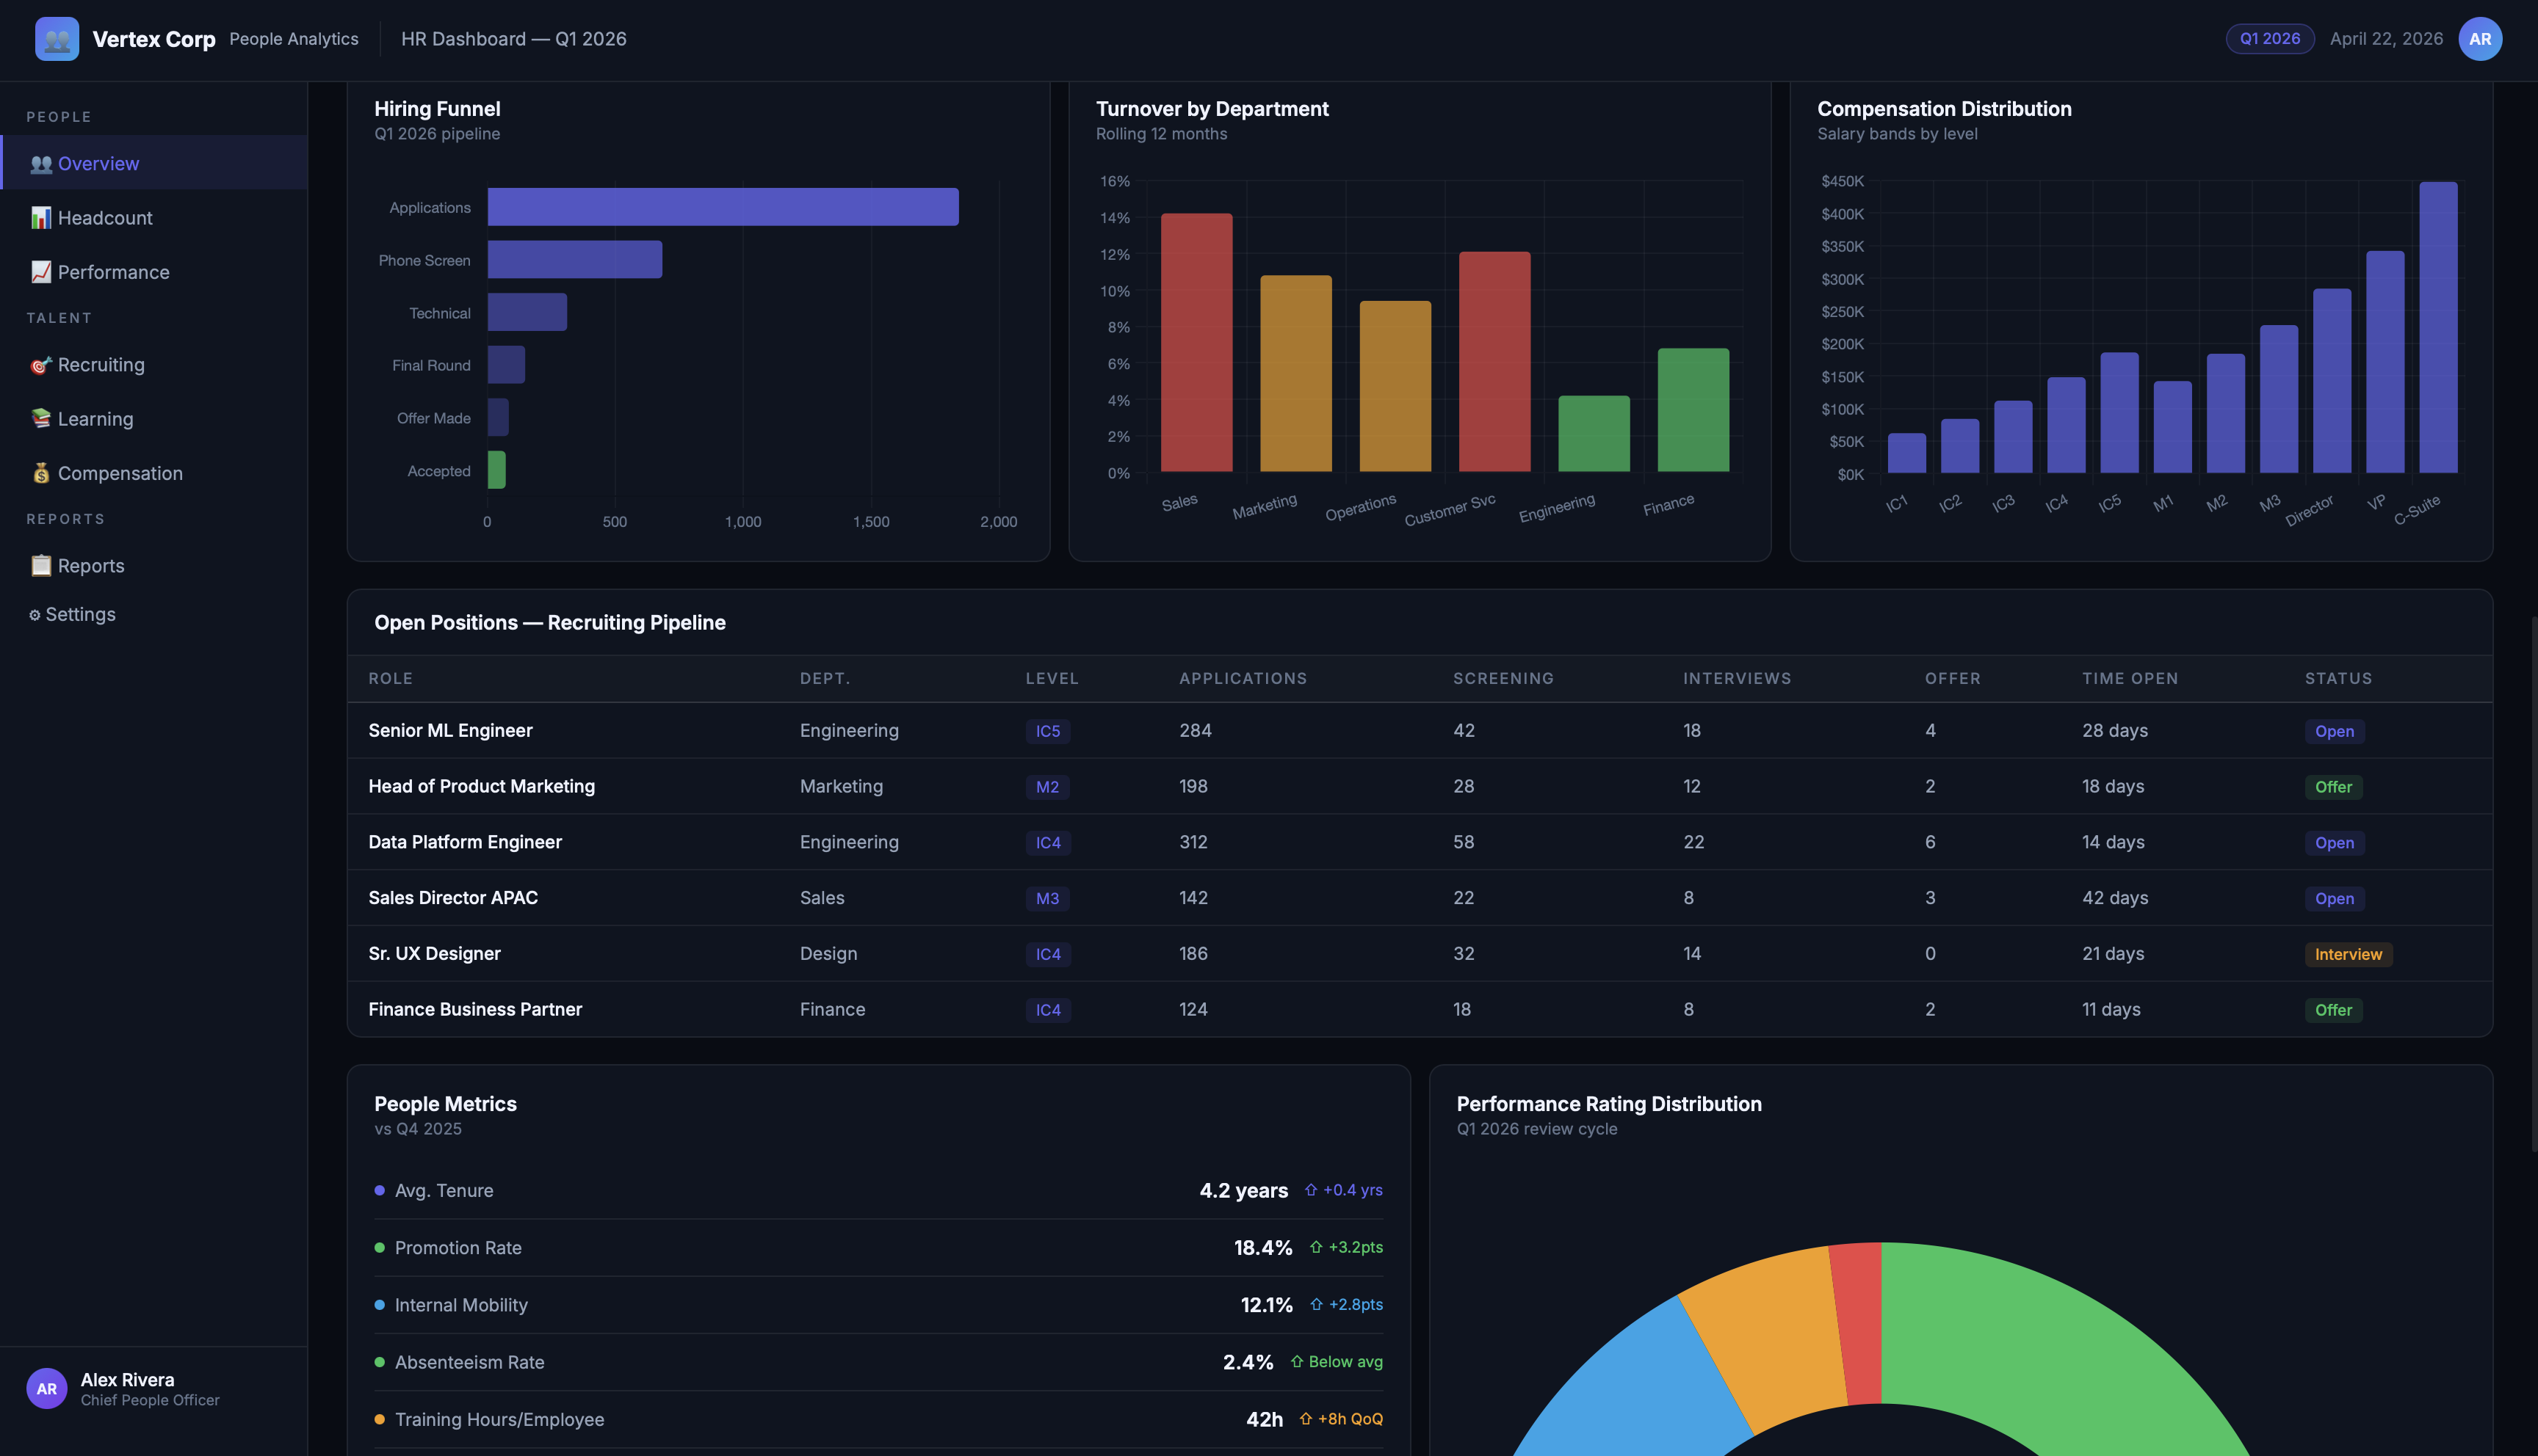Sort by TIME OPEN column header
The image size is (2538, 1456).
(2130, 679)
